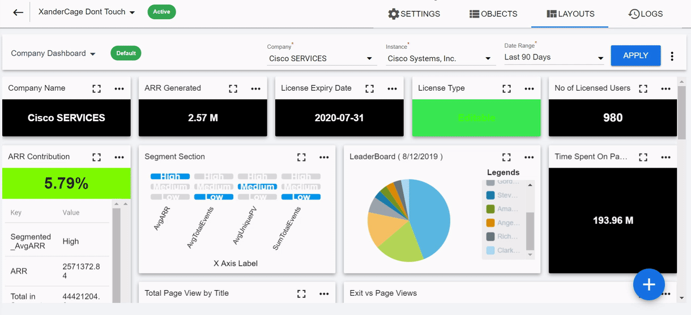Click the Active status badge
This screenshot has width=691, height=315.
click(161, 12)
